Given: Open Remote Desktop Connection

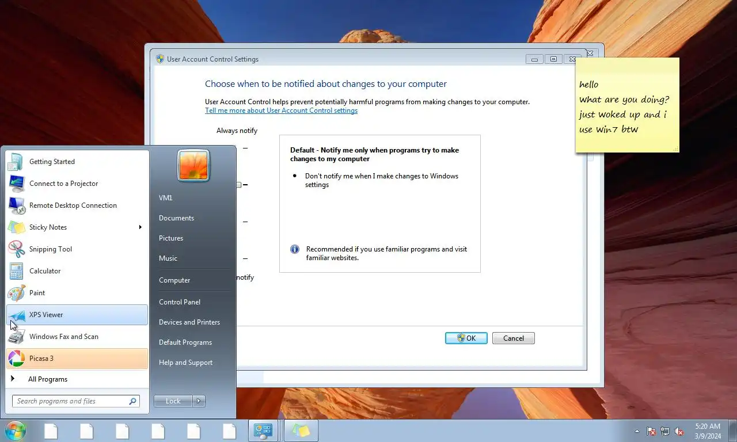Looking at the screenshot, I should click(77, 205).
